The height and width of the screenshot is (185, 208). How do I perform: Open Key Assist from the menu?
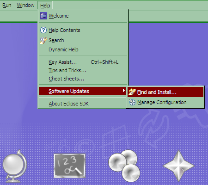click(83, 62)
